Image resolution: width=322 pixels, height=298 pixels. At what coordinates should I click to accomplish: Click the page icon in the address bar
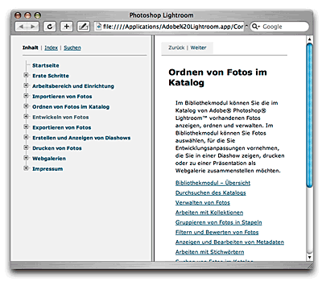[x=99, y=27]
